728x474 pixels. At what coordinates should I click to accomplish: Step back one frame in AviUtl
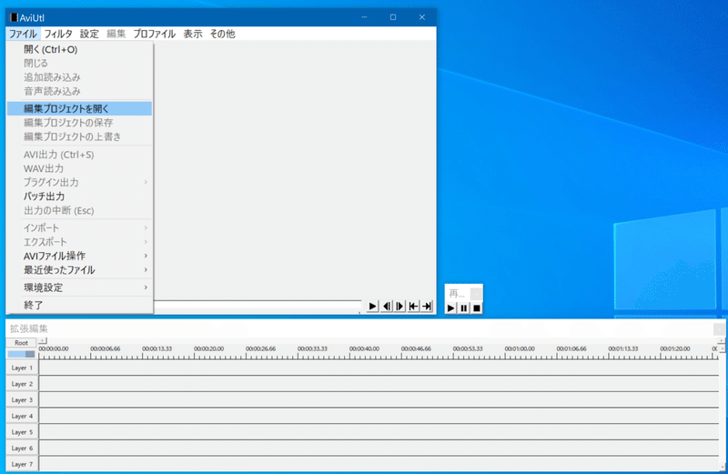[x=386, y=307]
